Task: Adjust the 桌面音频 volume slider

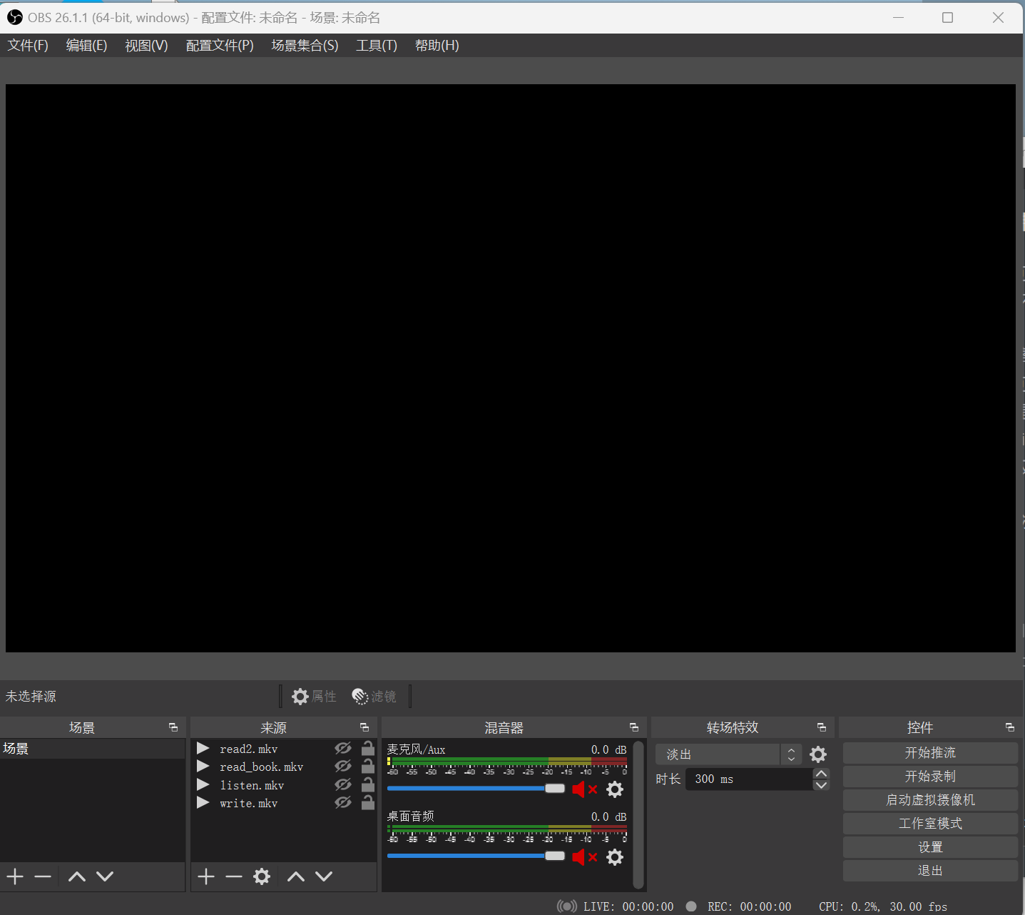Action: (476, 856)
